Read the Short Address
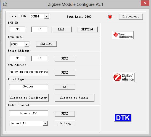This screenshot has height=137, width=151. (x=65, y=58)
